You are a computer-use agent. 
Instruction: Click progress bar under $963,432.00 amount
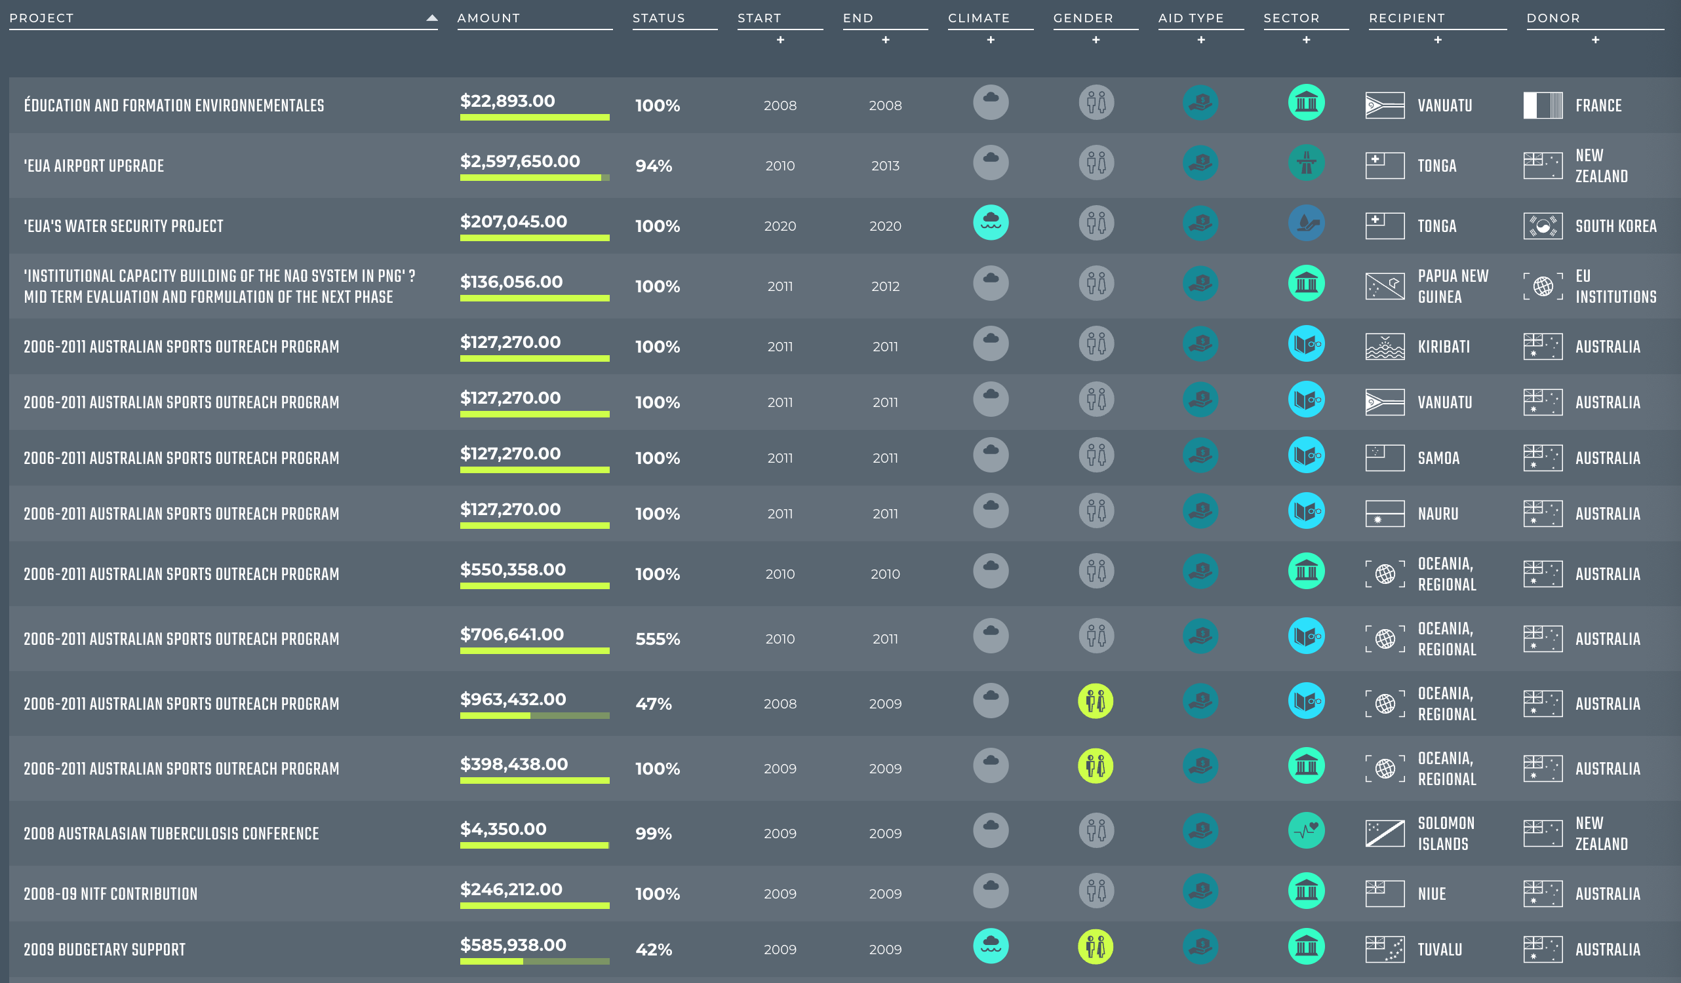pos(534,716)
